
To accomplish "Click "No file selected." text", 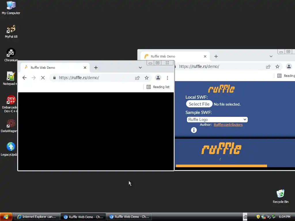I will (x=227, y=104).
